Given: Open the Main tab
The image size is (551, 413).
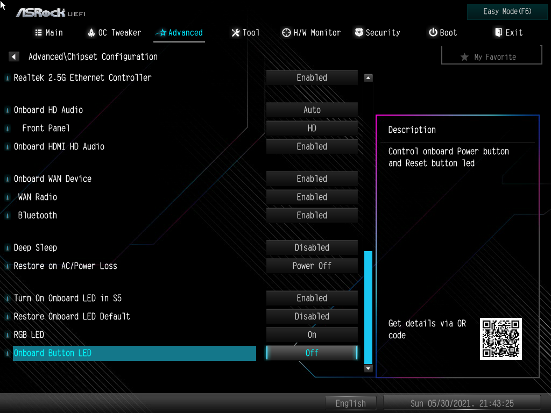Looking at the screenshot, I should [x=49, y=33].
